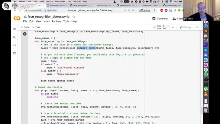
Task: Click the "continue" keyword line
Action: click(x=52, y=97)
